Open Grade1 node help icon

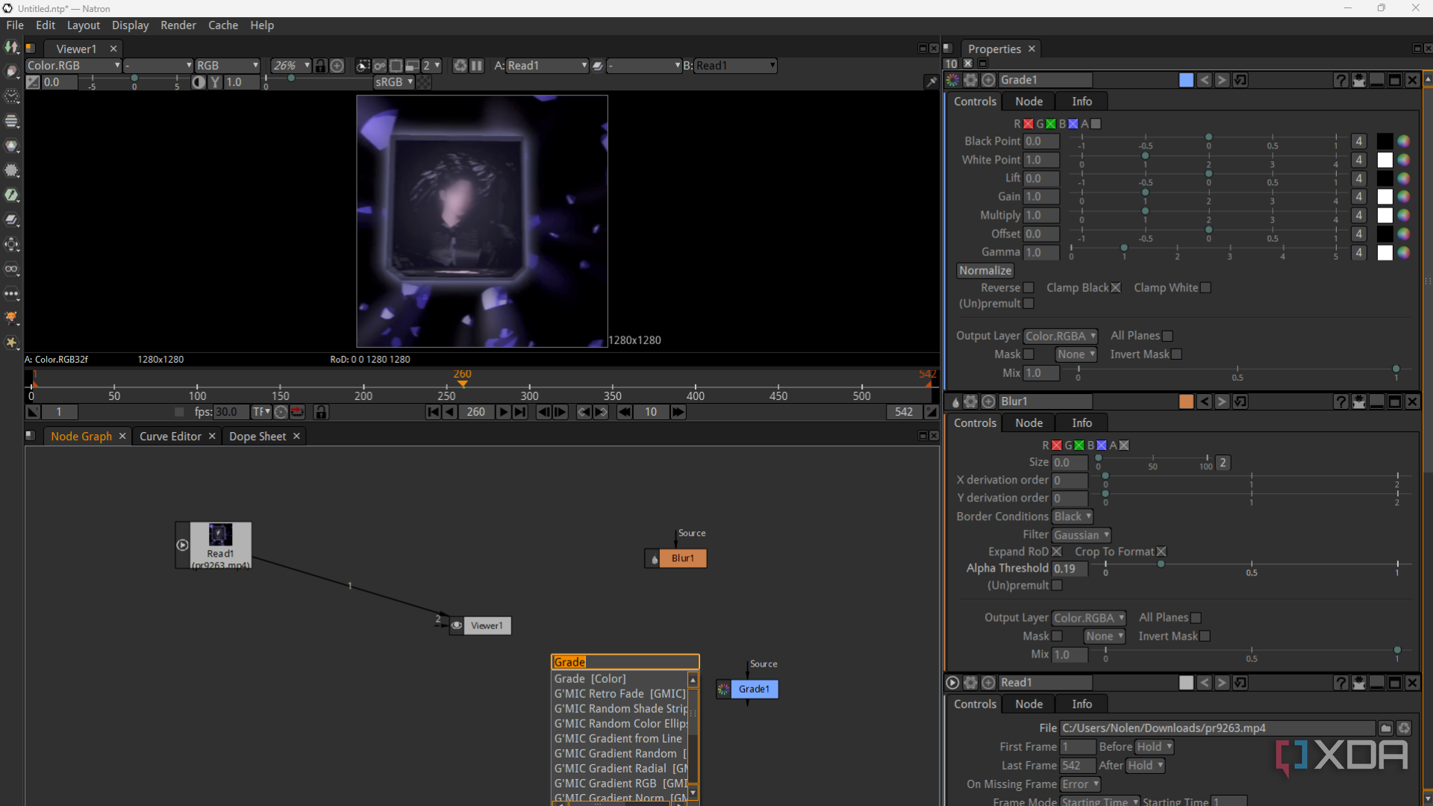point(1341,80)
